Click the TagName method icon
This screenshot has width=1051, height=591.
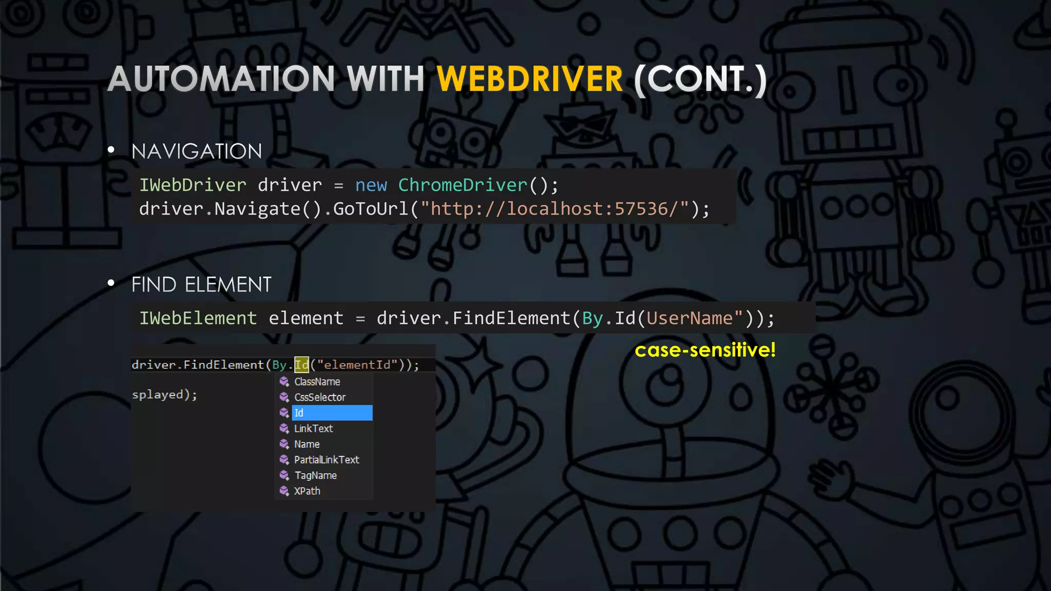point(284,476)
